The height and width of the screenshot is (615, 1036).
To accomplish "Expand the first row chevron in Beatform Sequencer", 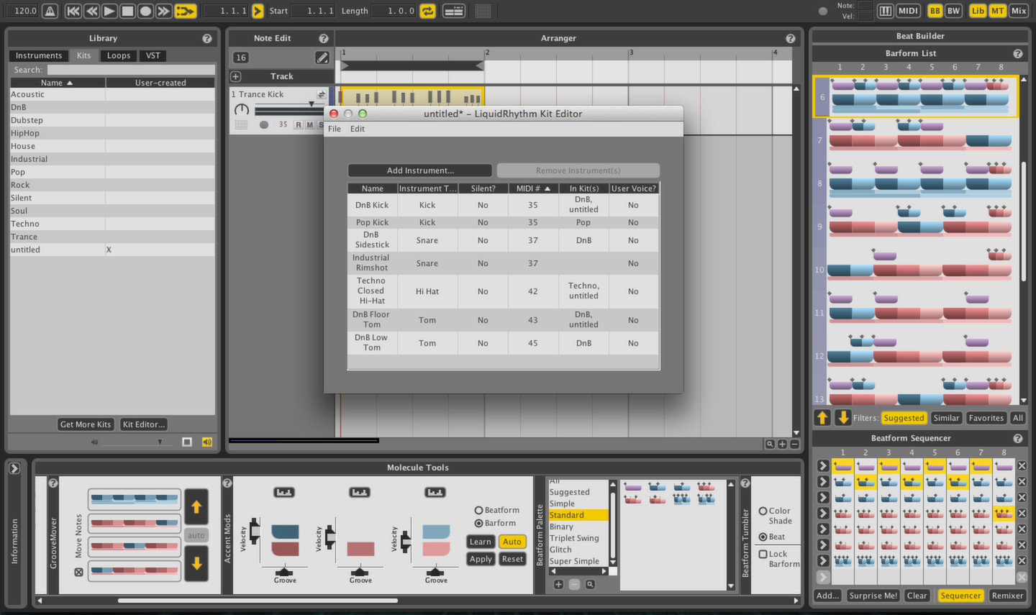I will coord(822,465).
